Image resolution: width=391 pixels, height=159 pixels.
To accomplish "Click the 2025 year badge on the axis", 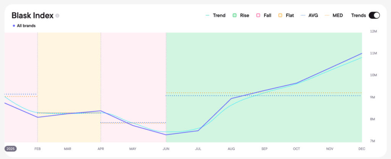I will (11, 149).
